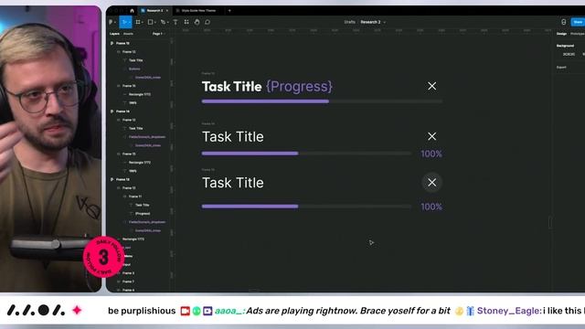This screenshot has height=329, width=585.
Task: Click the X icon in Frame 14 design
Action: [x=431, y=136]
